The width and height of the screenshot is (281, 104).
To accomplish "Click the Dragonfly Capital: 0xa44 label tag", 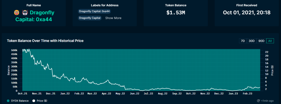I will pos(94,11).
